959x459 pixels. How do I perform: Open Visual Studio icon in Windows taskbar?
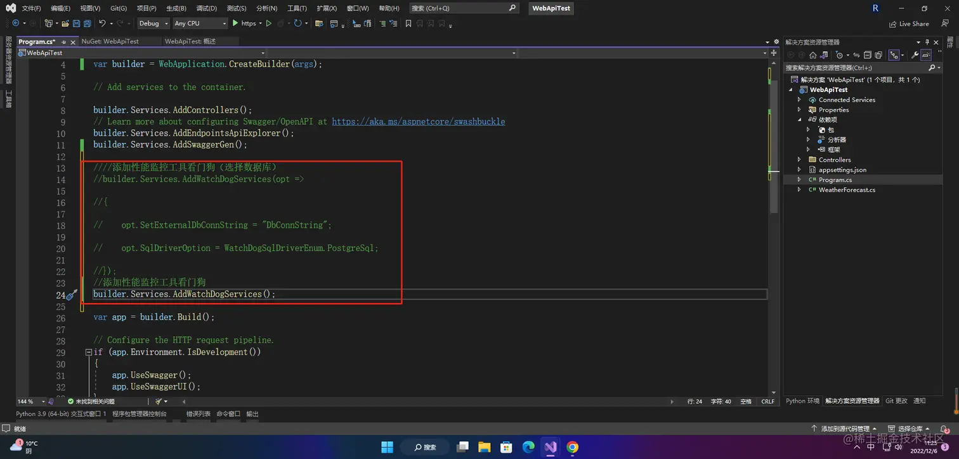pos(550,447)
